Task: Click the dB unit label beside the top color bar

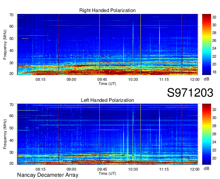Action: point(206,79)
